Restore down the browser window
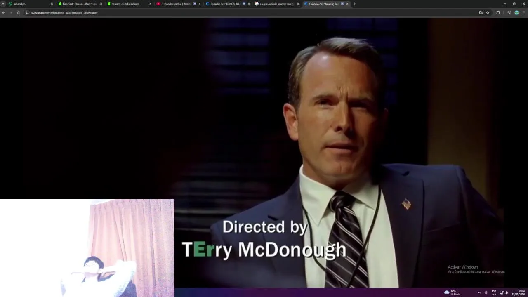 pyautogui.click(x=514, y=4)
